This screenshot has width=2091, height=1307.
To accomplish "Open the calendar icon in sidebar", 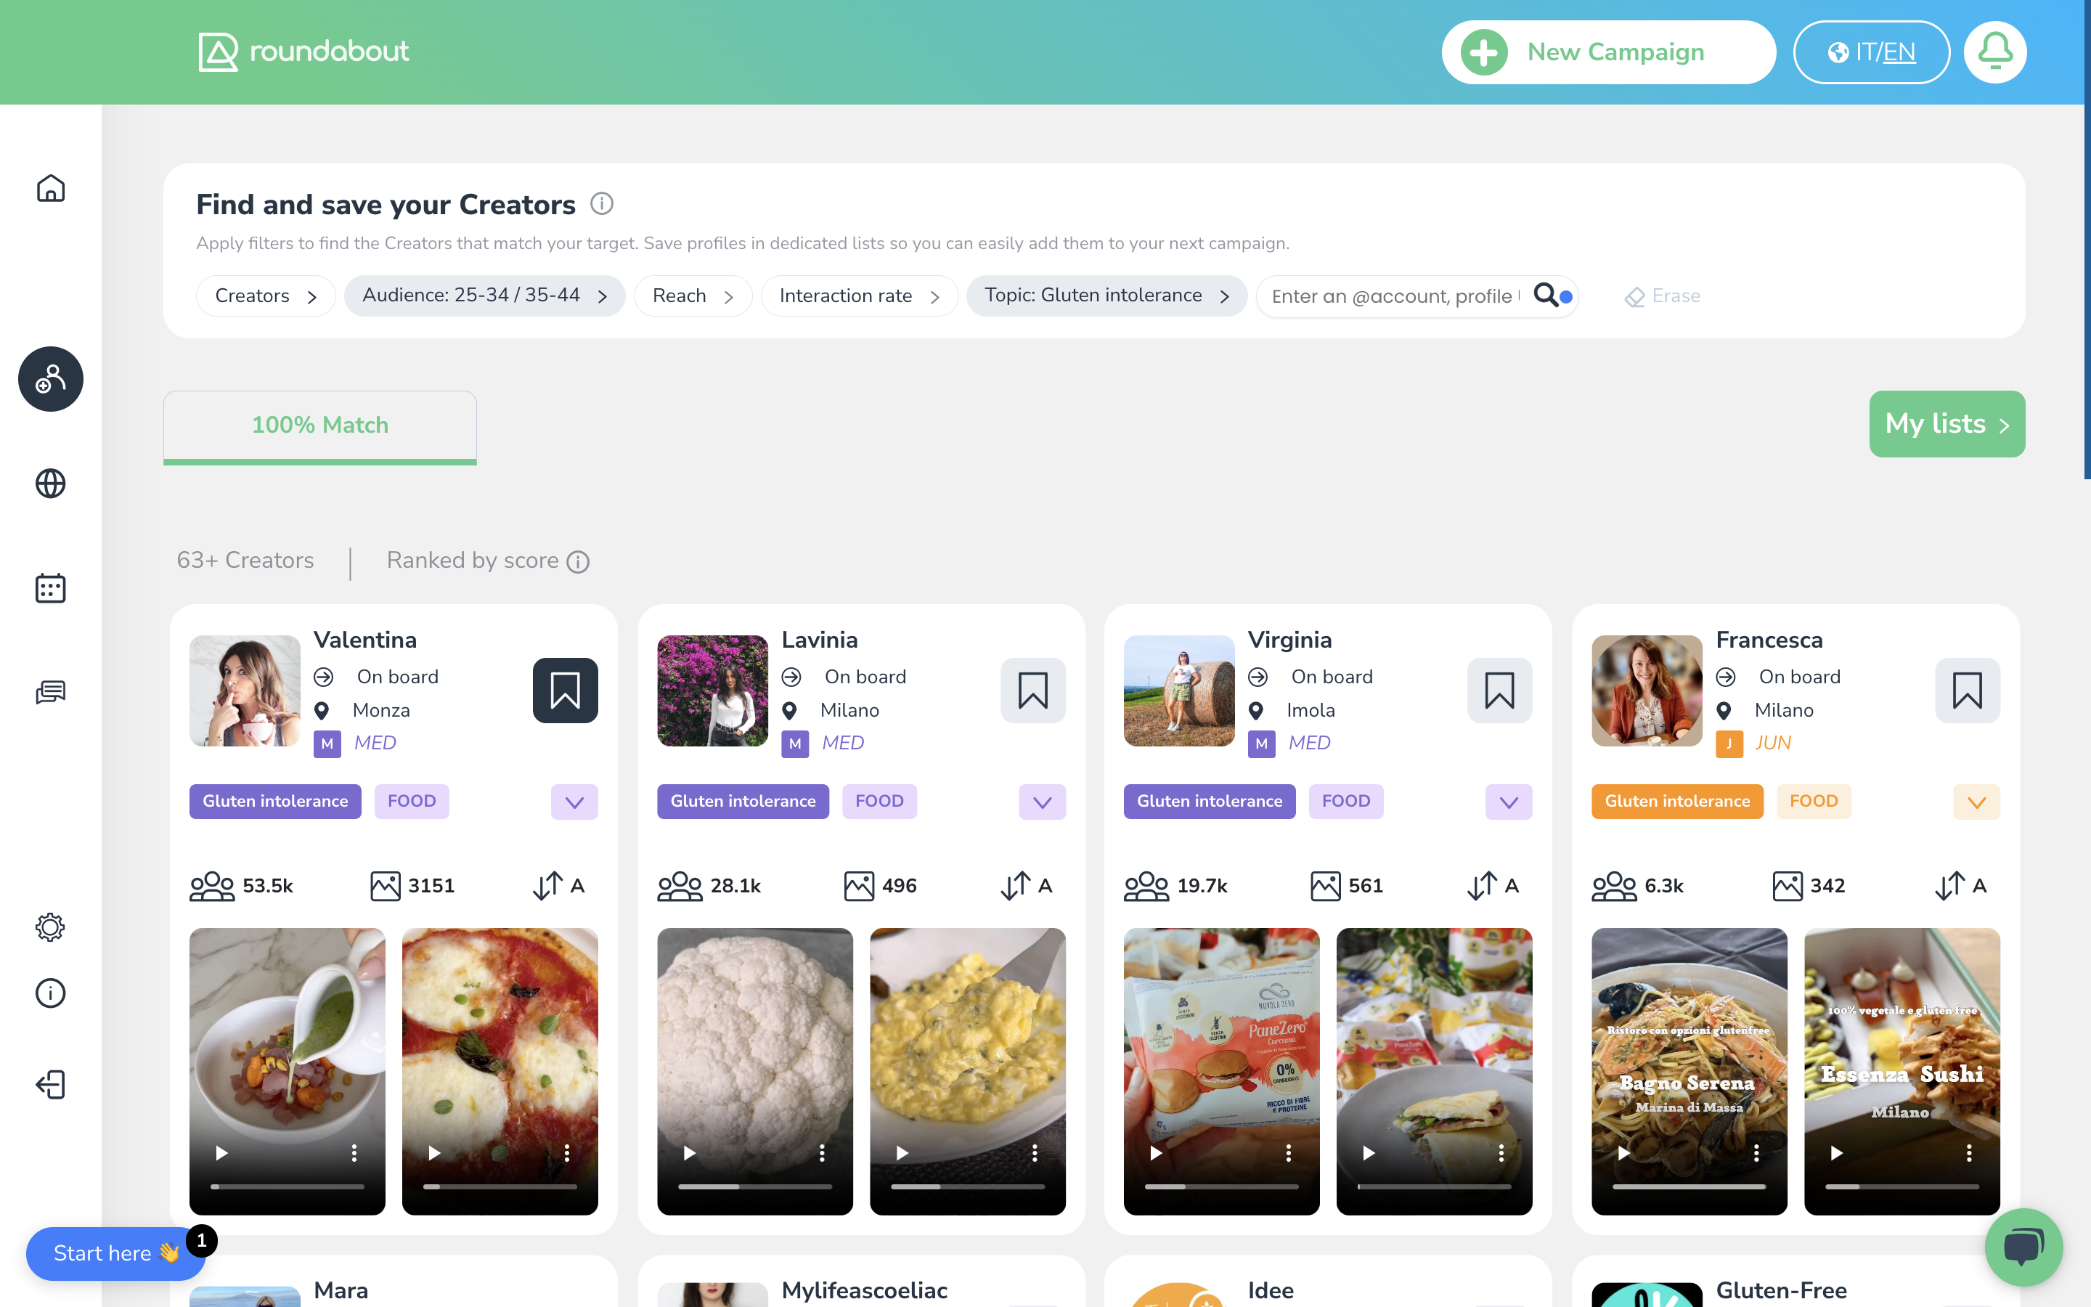I will (x=50, y=588).
